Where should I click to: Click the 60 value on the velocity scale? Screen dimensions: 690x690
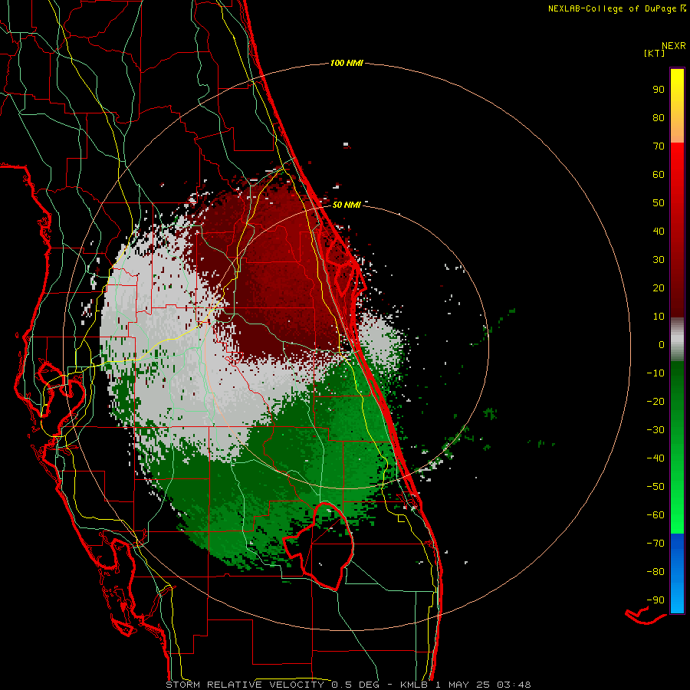659,175
